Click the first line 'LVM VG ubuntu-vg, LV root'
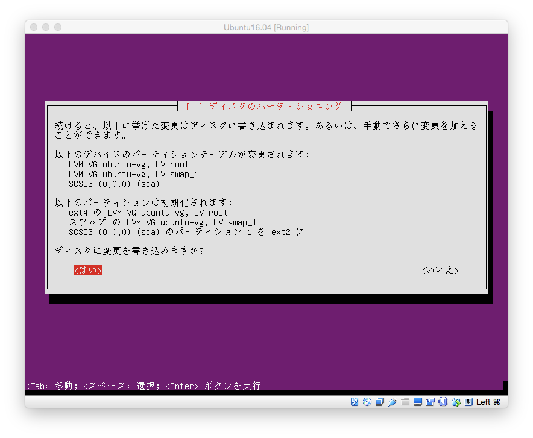The image size is (533, 438). point(128,164)
